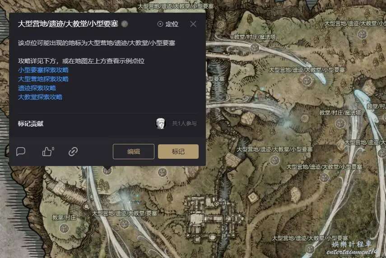The height and width of the screenshot is (258, 386).
Task: Select marker beneath right-side 教堂/村庄/魔法塔 label
Action: coord(340,123)
